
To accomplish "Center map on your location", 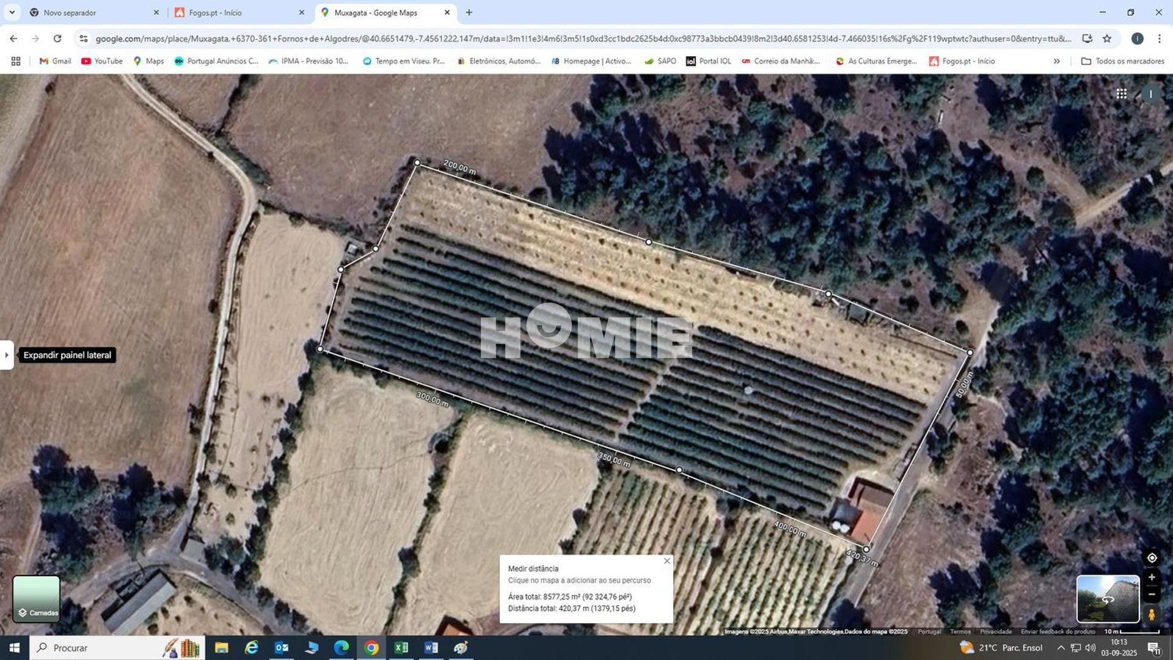I will pyautogui.click(x=1152, y=558).
